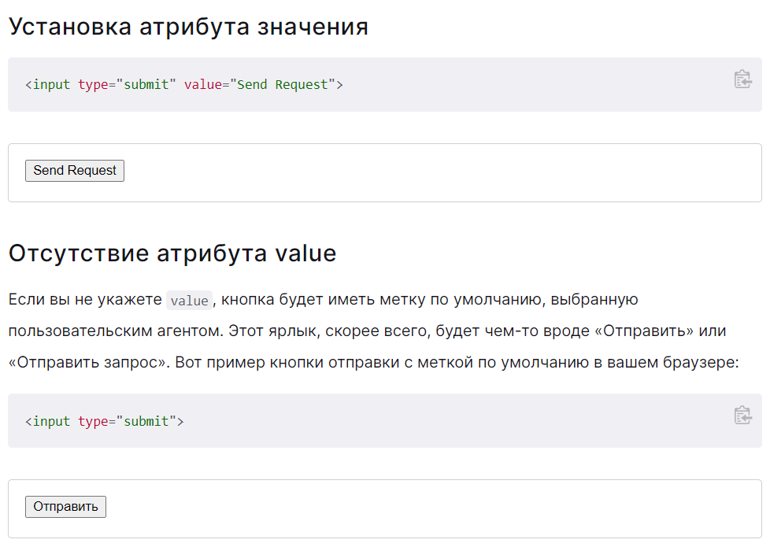The height and width of the screenshot is (558, 770).
Task: Click quoted phrase «Отправить запрос» in paragraph
Action: tap(90, 363)
